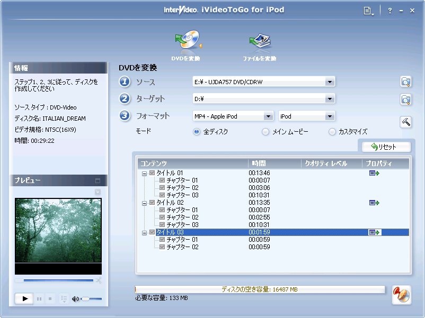The height and width of the screenshot is (318, 425).
Task: Open format settings hammer icon
Action: click(405, 122)
